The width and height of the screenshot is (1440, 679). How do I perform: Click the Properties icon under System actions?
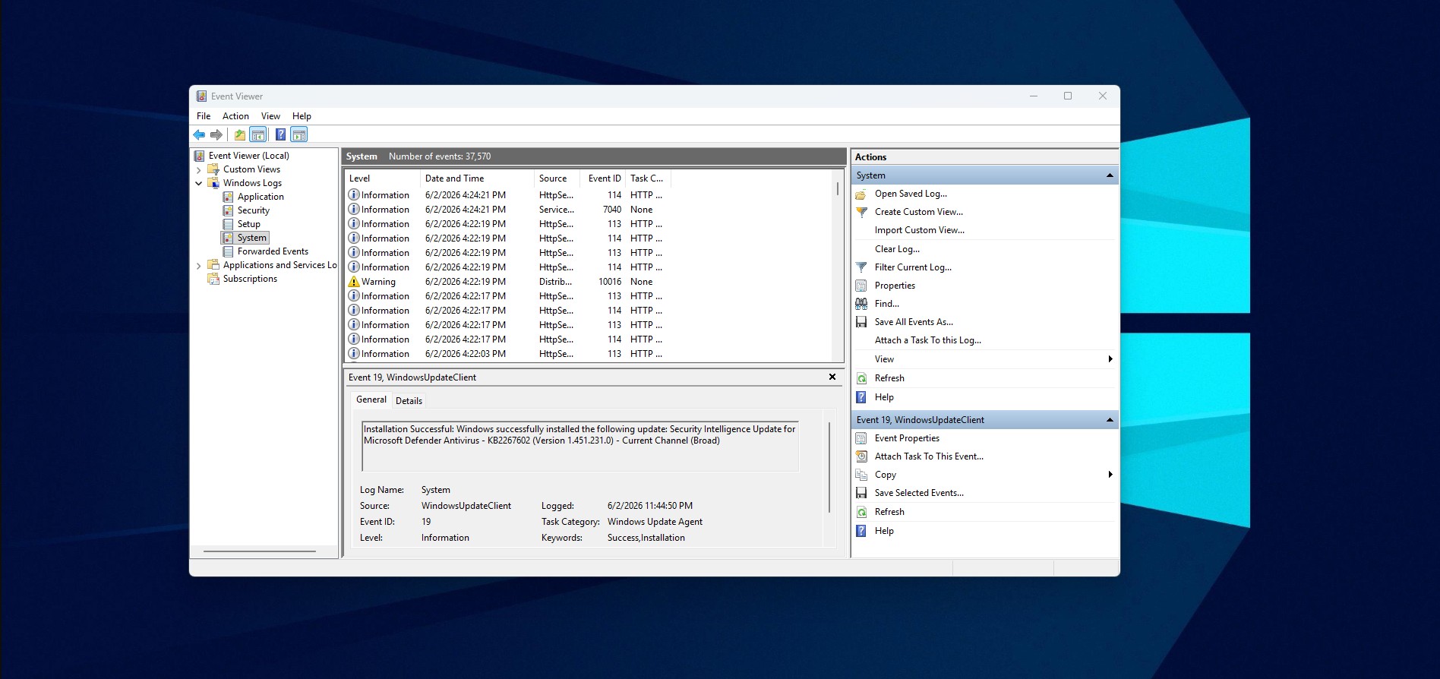tap(861, 286)
